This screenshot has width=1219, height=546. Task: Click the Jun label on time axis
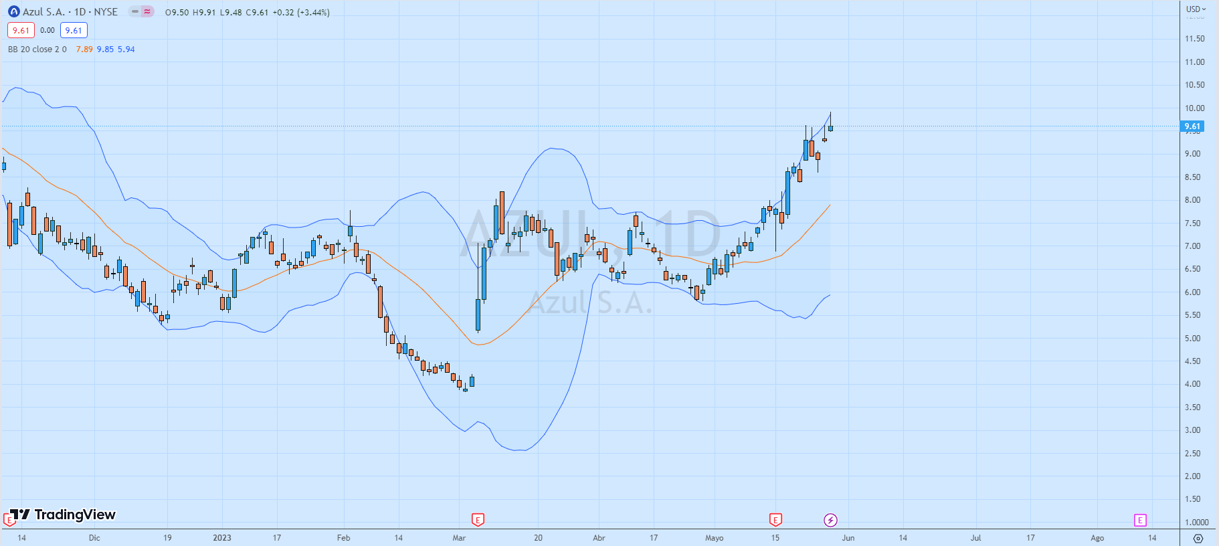pos(848,538)
